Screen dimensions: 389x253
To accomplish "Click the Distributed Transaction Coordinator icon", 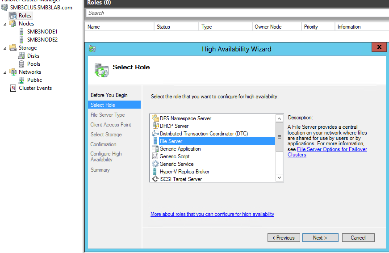I will (x=155, y=133).
